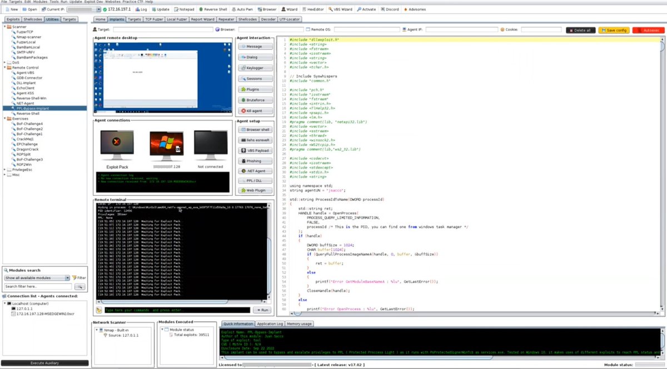Click the VBS Payload button
This screenshot has width=667, height=369.
(x=254, y=150)
